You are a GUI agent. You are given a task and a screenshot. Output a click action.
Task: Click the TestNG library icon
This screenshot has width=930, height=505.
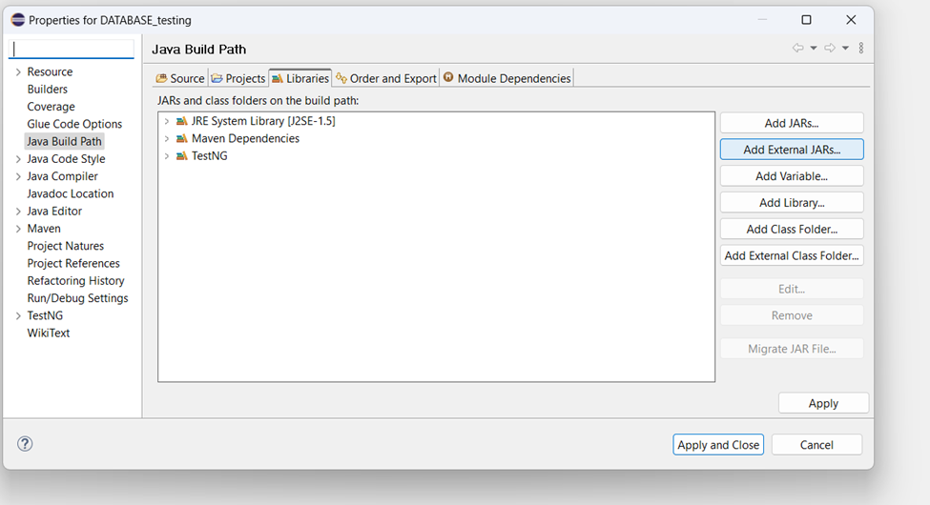pos(181,156)
